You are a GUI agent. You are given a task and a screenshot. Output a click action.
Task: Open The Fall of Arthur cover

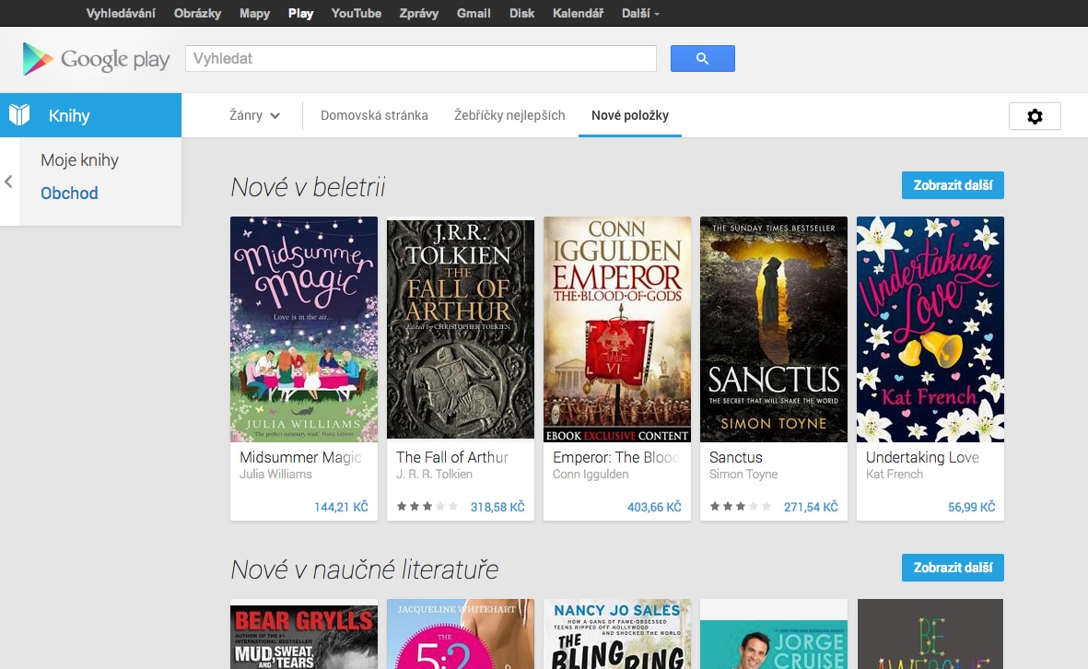click(x=461, y=329)
